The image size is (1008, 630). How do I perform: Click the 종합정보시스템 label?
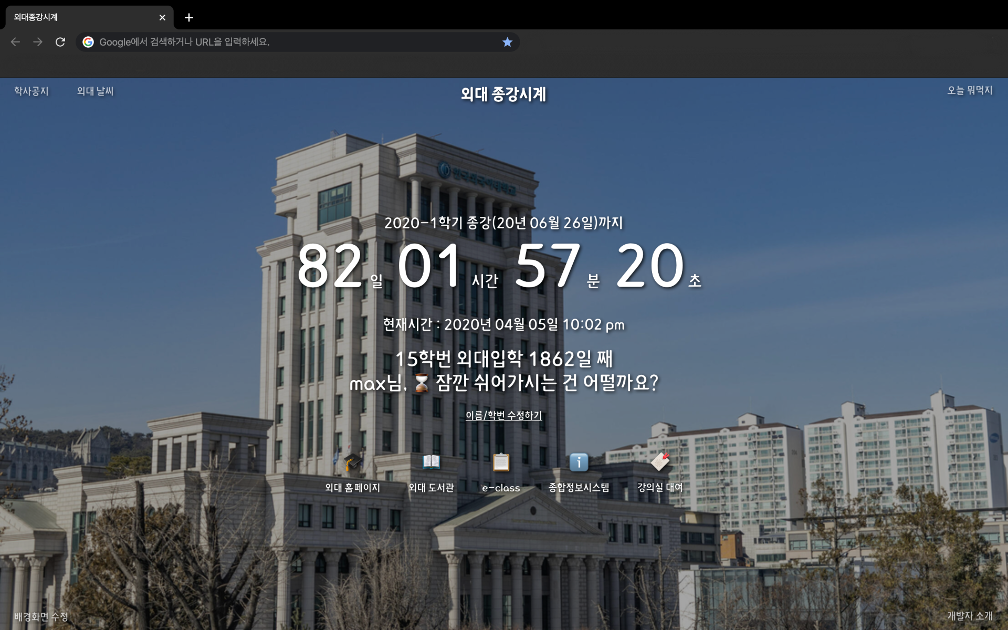[579, 487]
